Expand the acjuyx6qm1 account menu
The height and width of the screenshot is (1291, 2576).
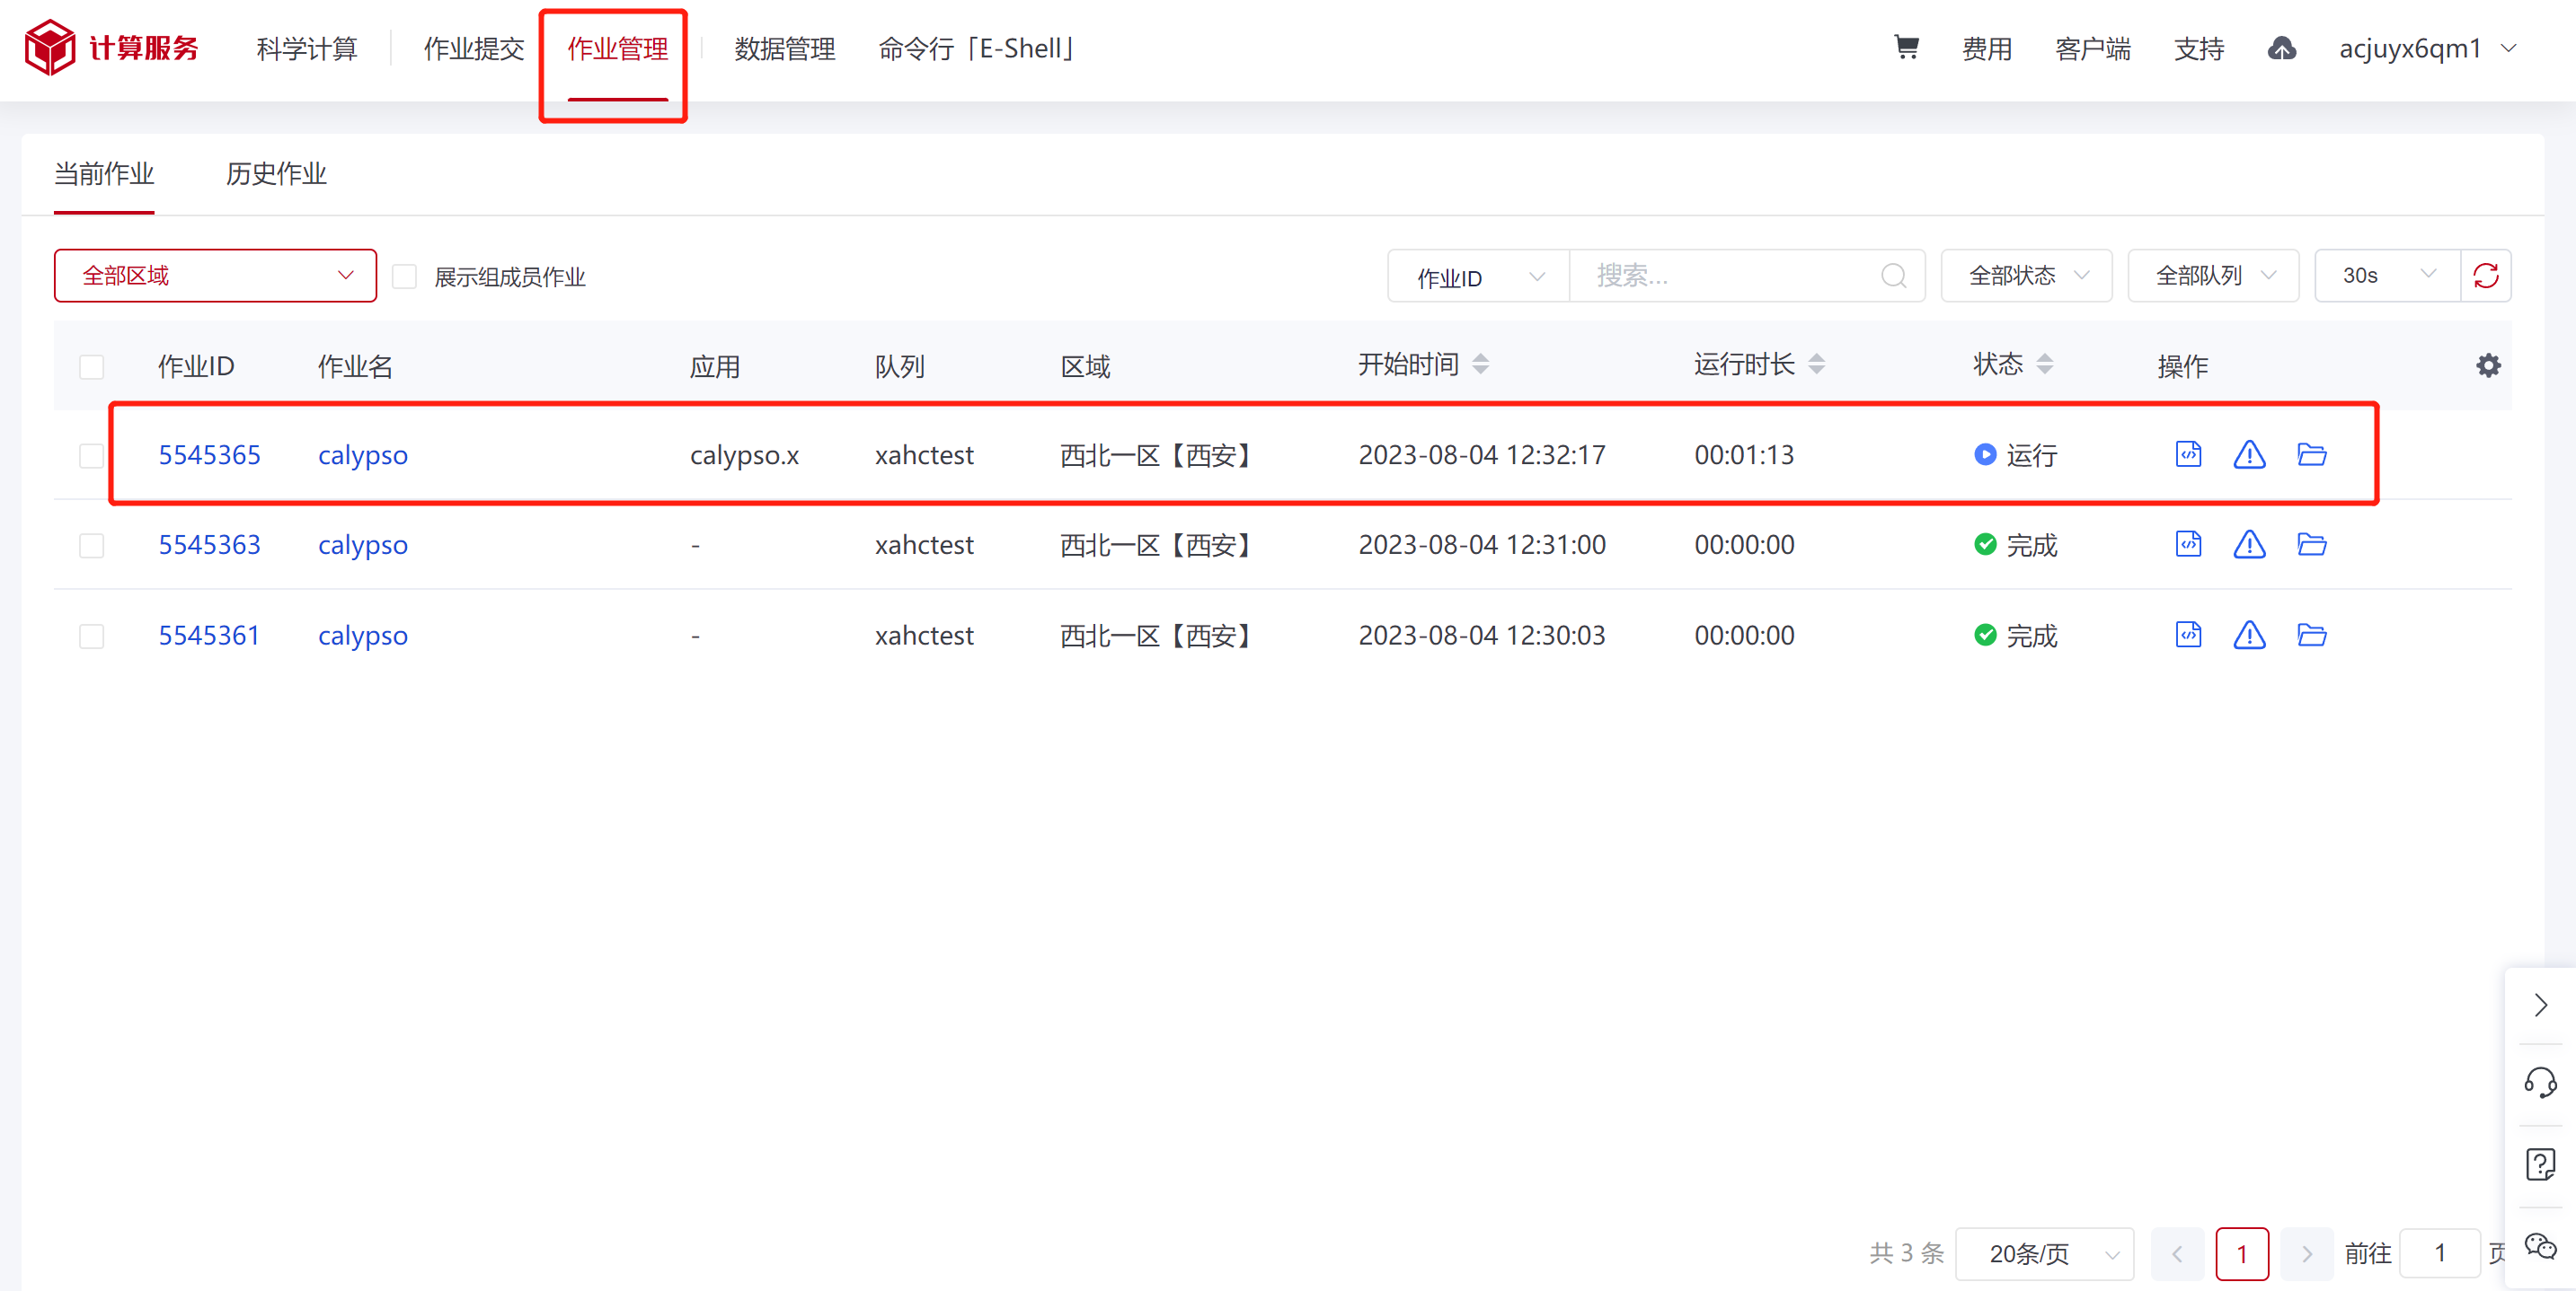(2426, 48)
